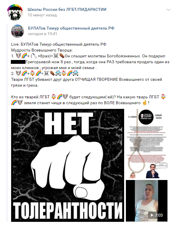Viewport: 178px width, 228px height.
Task: Click the skull emoji in item 2
Action: point(47,73)
